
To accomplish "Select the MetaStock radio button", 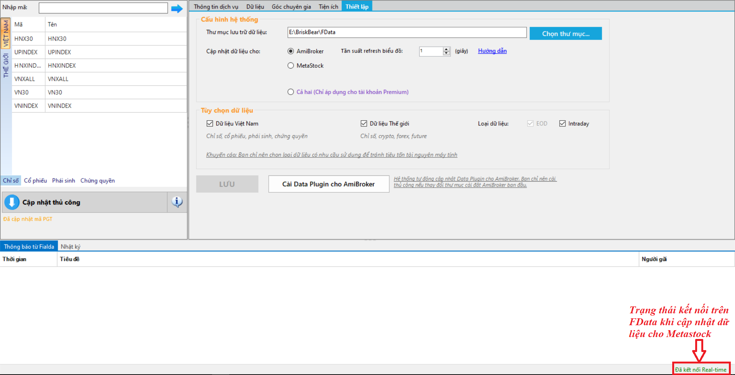I will click(x=291, y=66).
